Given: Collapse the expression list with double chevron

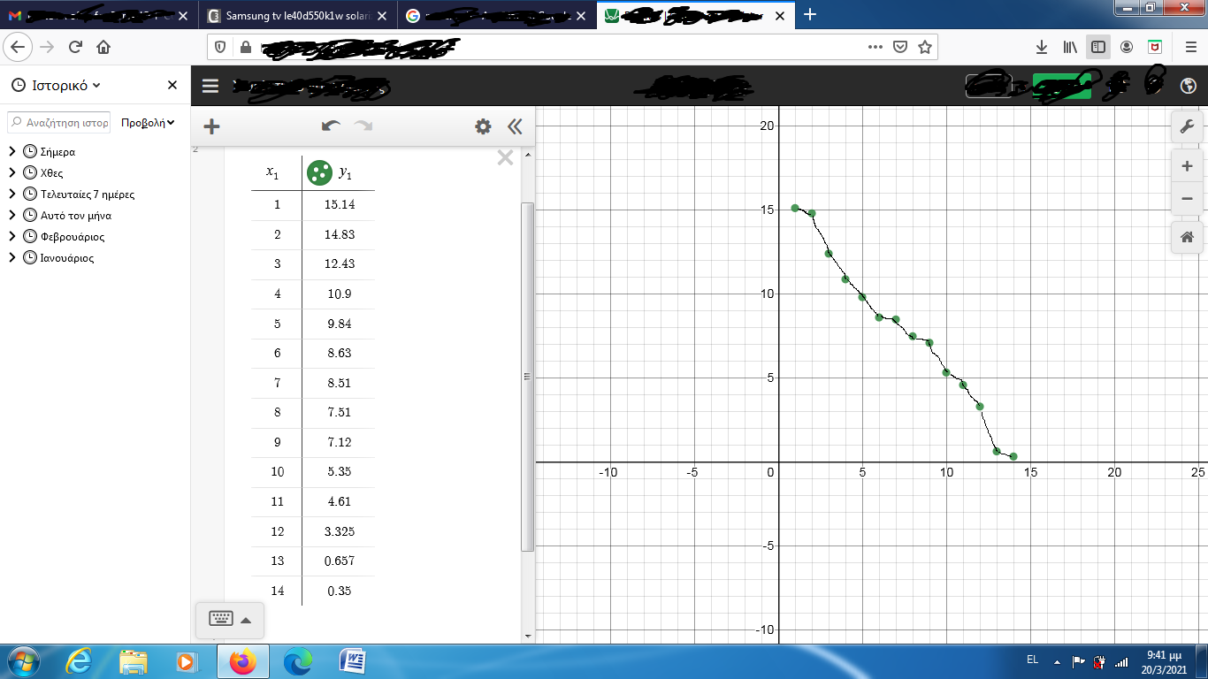Looking at the screenshot, I should tap(515, 126).
